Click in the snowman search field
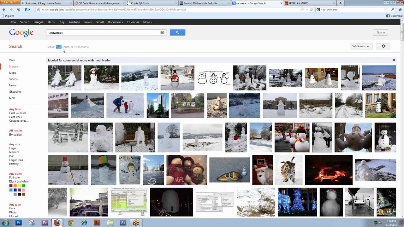The height and width of the screenshot is (227, 404). (103, 32)
